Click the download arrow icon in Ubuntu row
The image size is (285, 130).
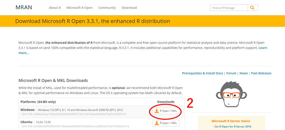coord(157,123)
